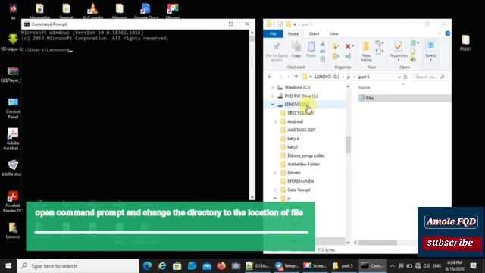Click the Rename icon in Organize group

click(x=348, y=56)
